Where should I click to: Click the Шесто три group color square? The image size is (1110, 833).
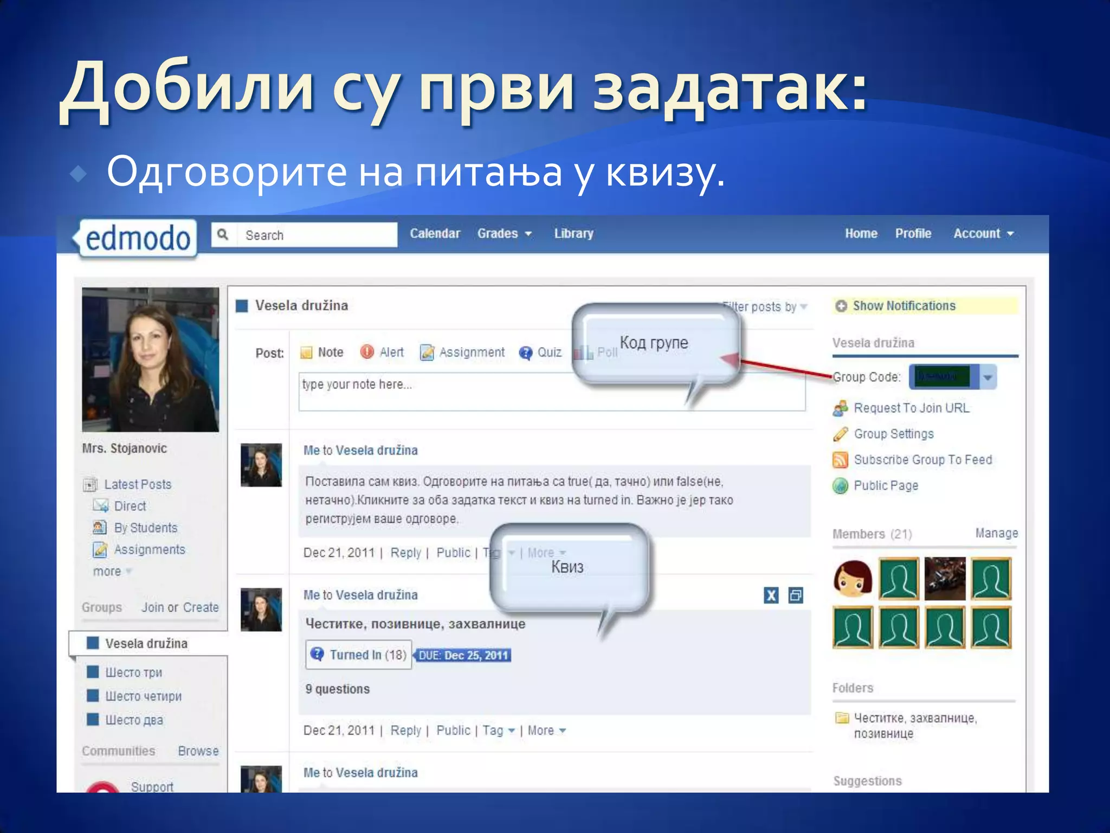[93, 672]
